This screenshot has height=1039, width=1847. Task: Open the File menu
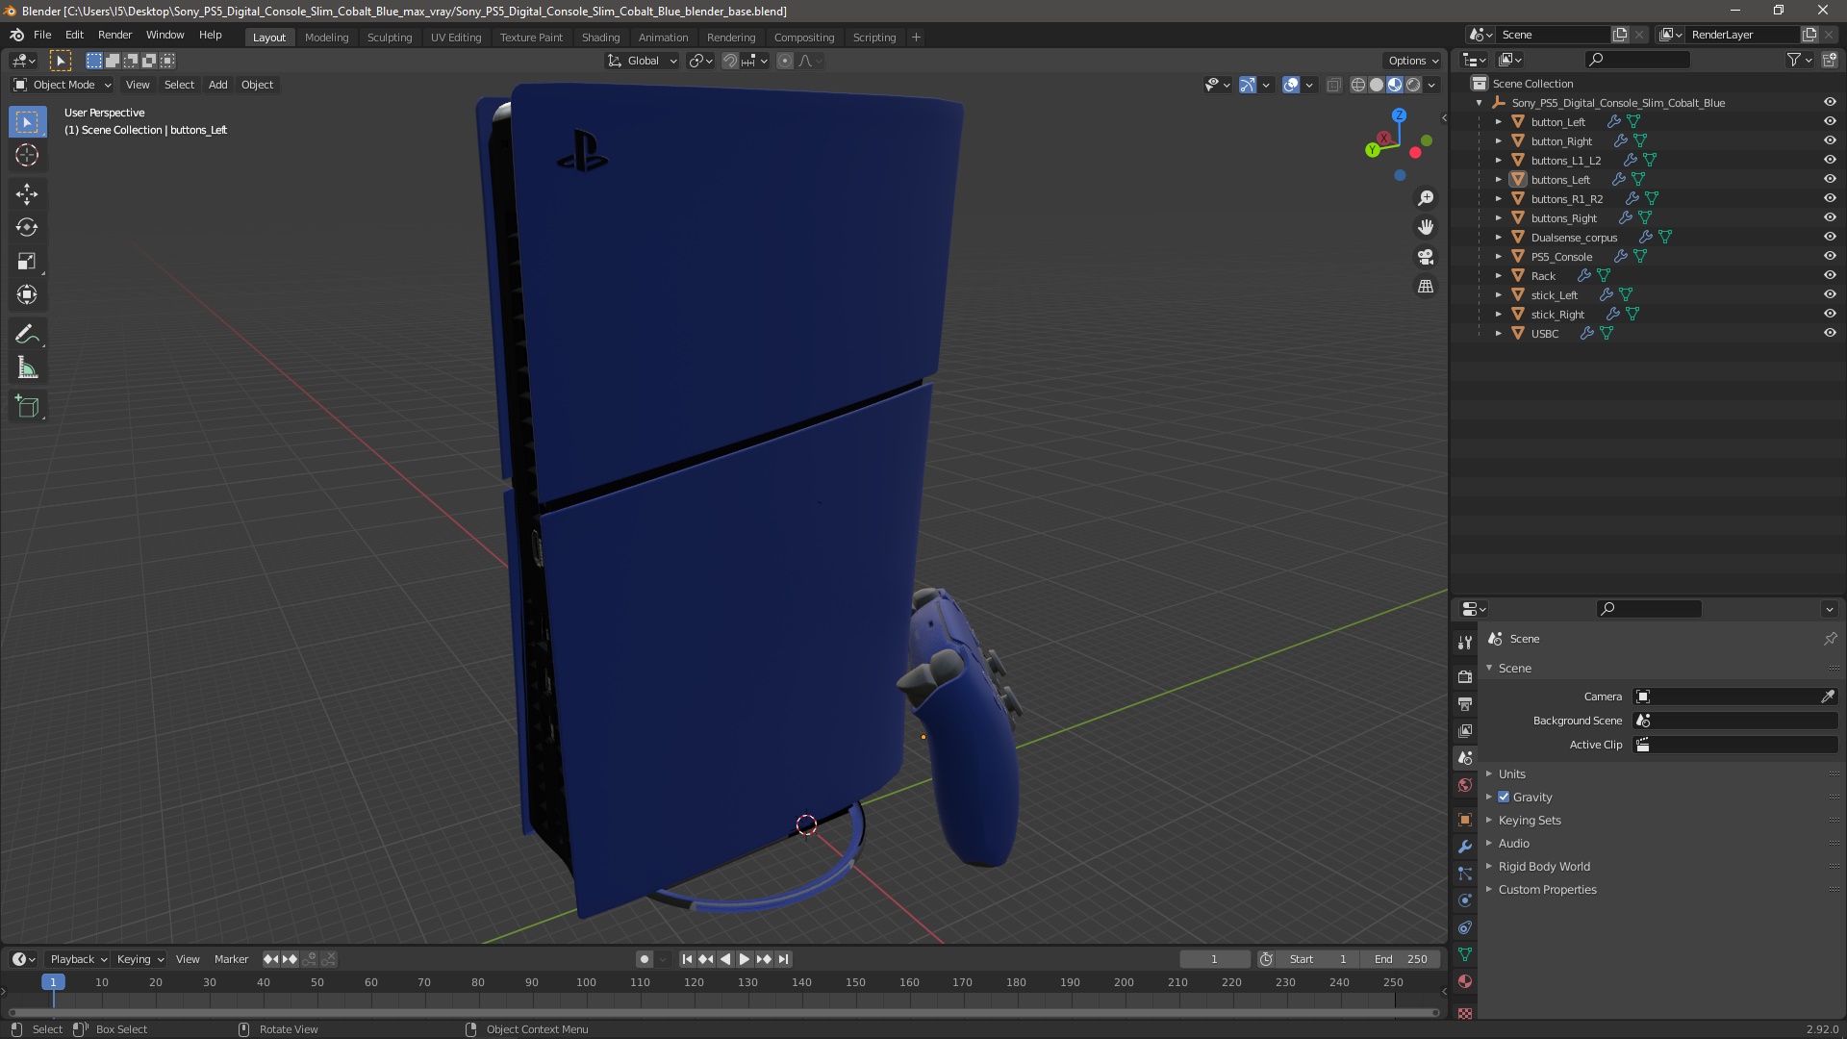42,35
